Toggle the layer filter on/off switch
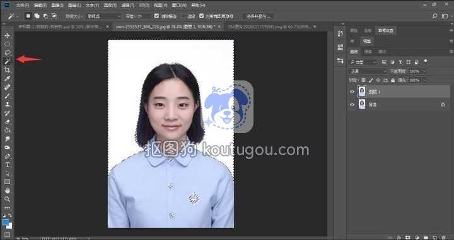The height and width of the screenshot is (240, 454). click(426, 62)
